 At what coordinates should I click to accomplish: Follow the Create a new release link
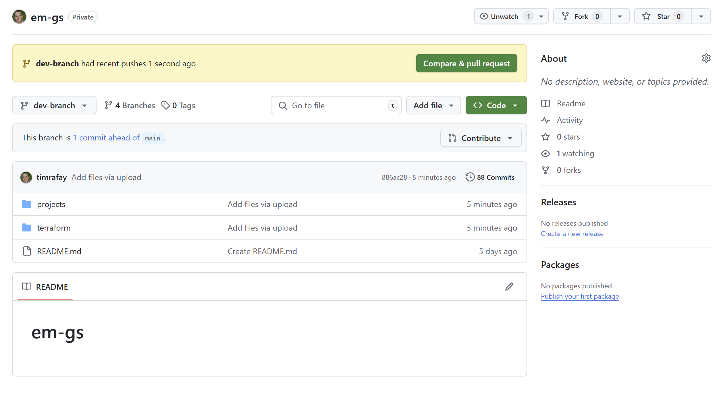(572, 234)
